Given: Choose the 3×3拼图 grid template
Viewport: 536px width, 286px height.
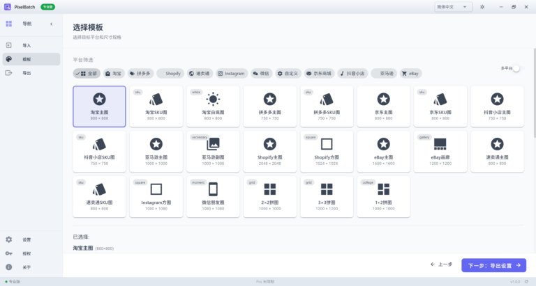Looking at the screenshot, I should [x=327, y=197].
